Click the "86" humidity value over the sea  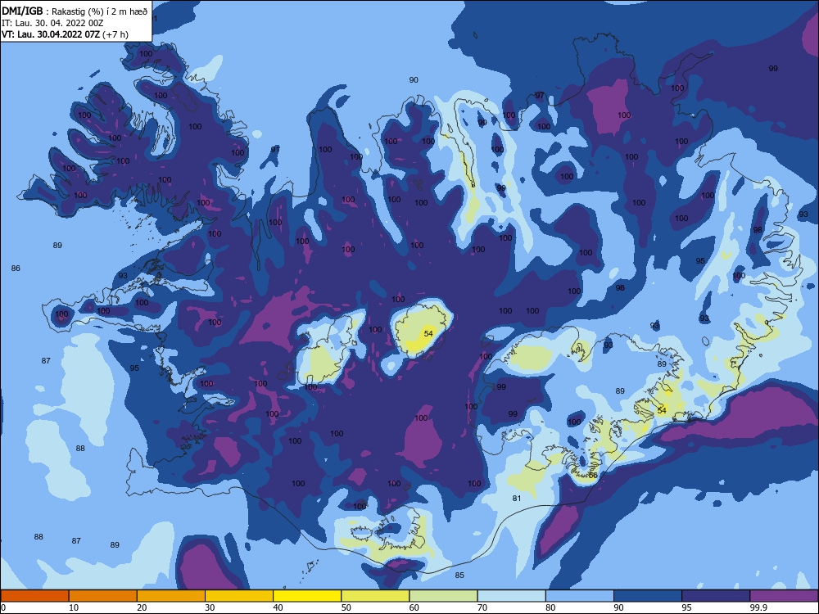(x=16, y=268)
